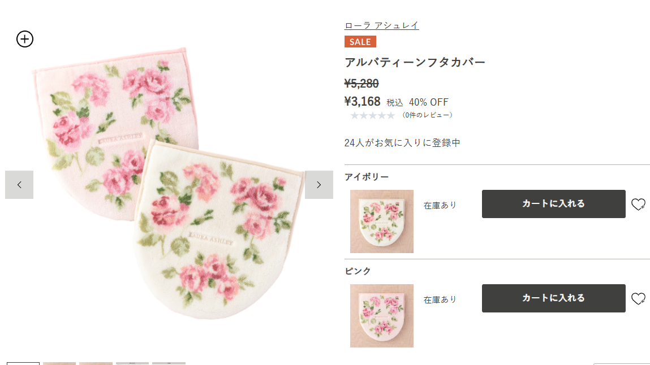Image resolution: width=650 pixels, height=365 pixels.
Task: Open the pink variant product thumbnail
Action: point(381,315)
